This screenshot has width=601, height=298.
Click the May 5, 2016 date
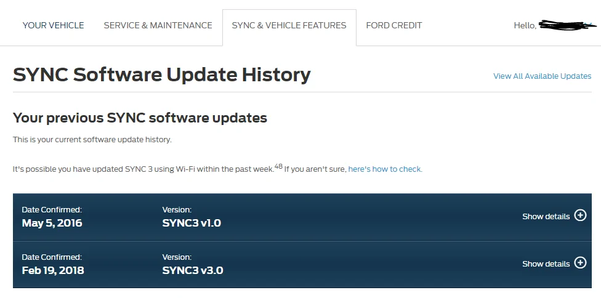(52, 223)
